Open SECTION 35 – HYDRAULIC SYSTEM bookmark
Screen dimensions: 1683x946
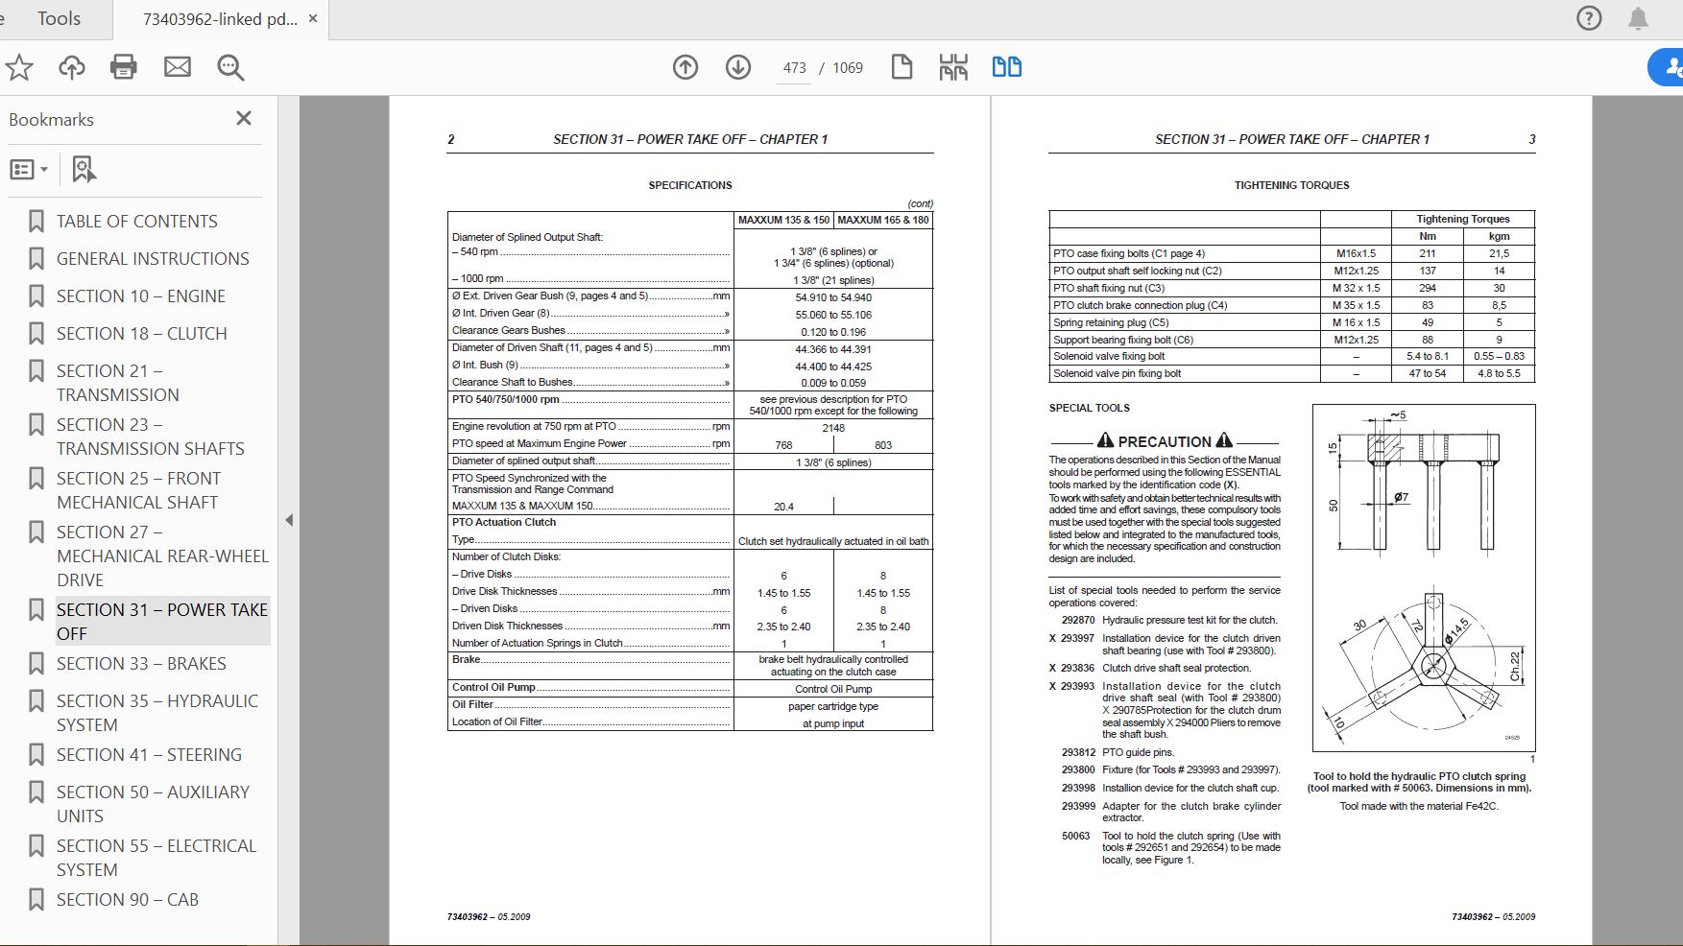pyautogui.click(x=157, y=713)
